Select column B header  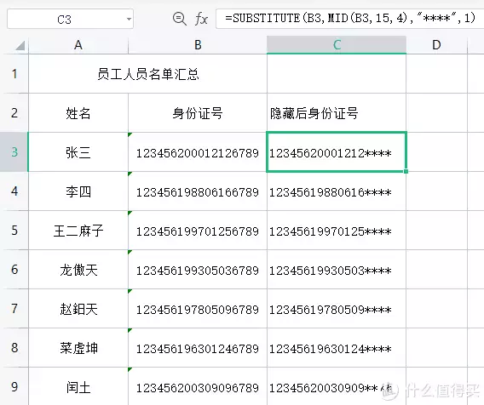point(198,45)
